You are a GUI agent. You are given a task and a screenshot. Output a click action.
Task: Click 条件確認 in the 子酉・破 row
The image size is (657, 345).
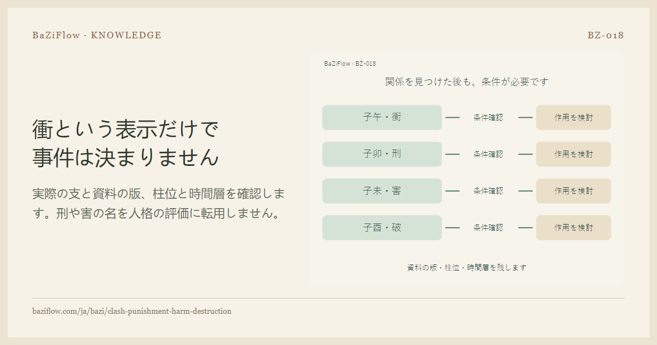tap(488, 227)
